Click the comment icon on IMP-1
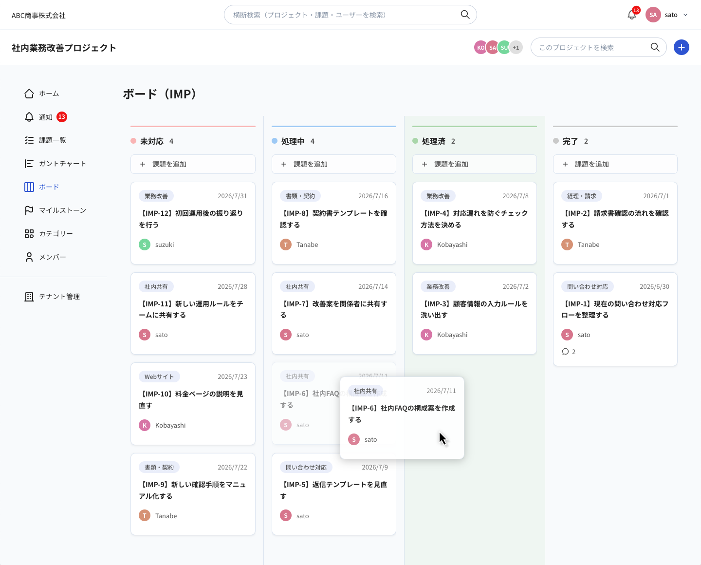701x565 pixels. (565, 352)
